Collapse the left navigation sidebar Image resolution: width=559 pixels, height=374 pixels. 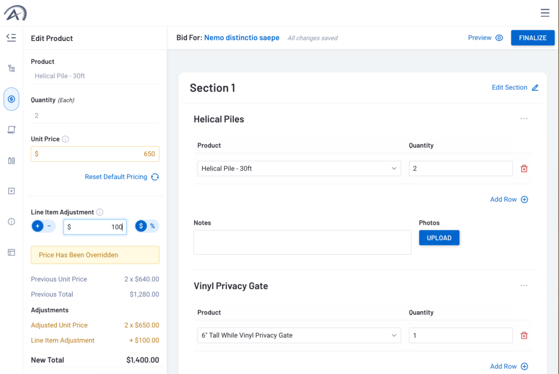[11, 38]
